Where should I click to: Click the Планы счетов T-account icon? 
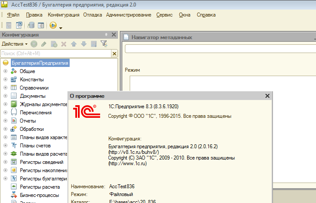[x=13, y=145]
